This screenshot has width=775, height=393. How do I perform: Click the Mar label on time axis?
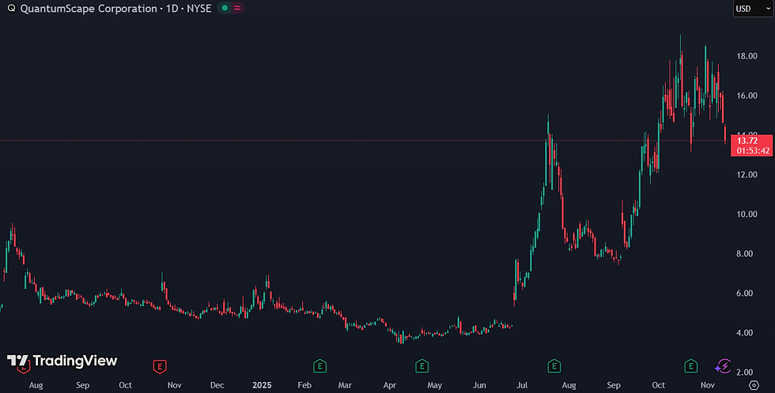click(x=345, y=385)
